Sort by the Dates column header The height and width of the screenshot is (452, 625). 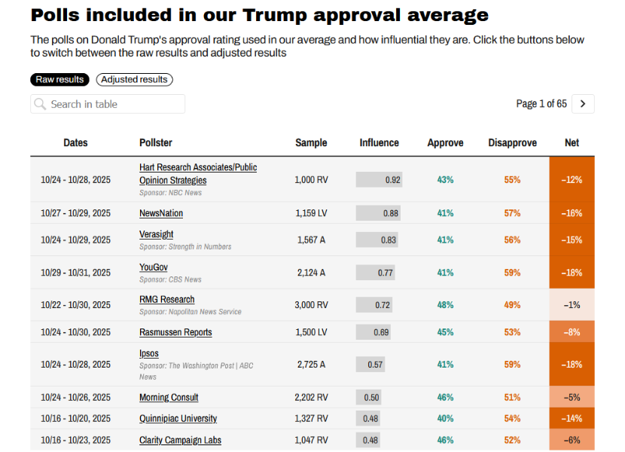(x=75, y=142)
